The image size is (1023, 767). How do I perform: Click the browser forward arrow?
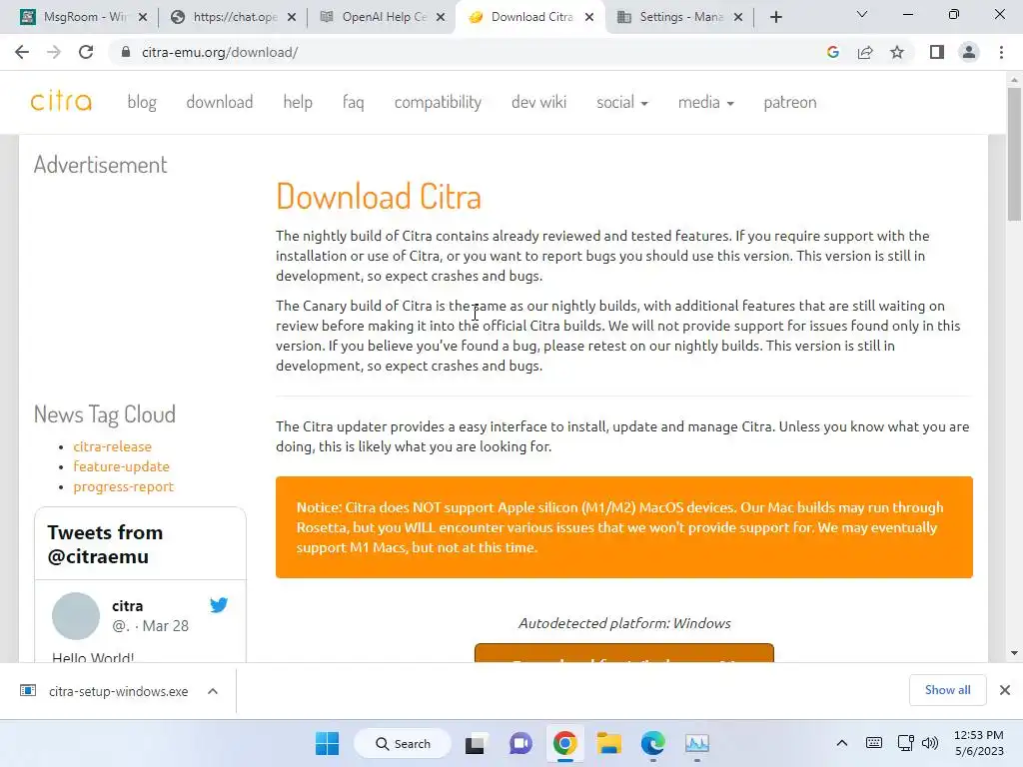54,52
